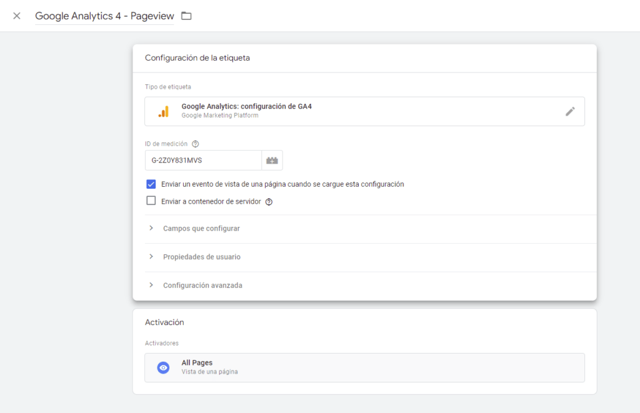Select the Google Analytics: configuración de GA4 tag type

364,111
